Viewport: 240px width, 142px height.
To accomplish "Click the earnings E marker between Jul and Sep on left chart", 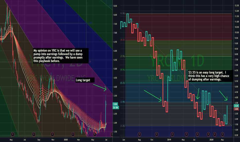I will (x=34, y=134).
